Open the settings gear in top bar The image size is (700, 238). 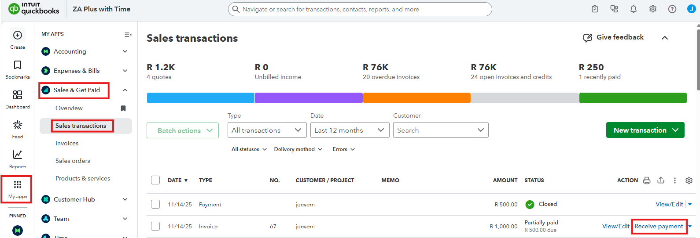click(652, 9)
